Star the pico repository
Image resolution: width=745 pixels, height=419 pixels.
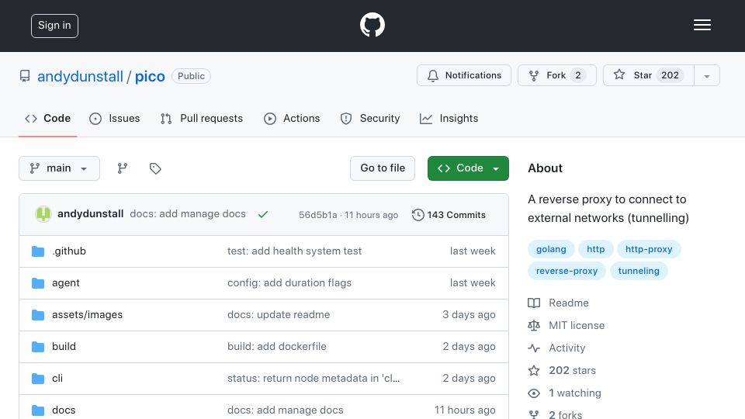tap(649, 75)
